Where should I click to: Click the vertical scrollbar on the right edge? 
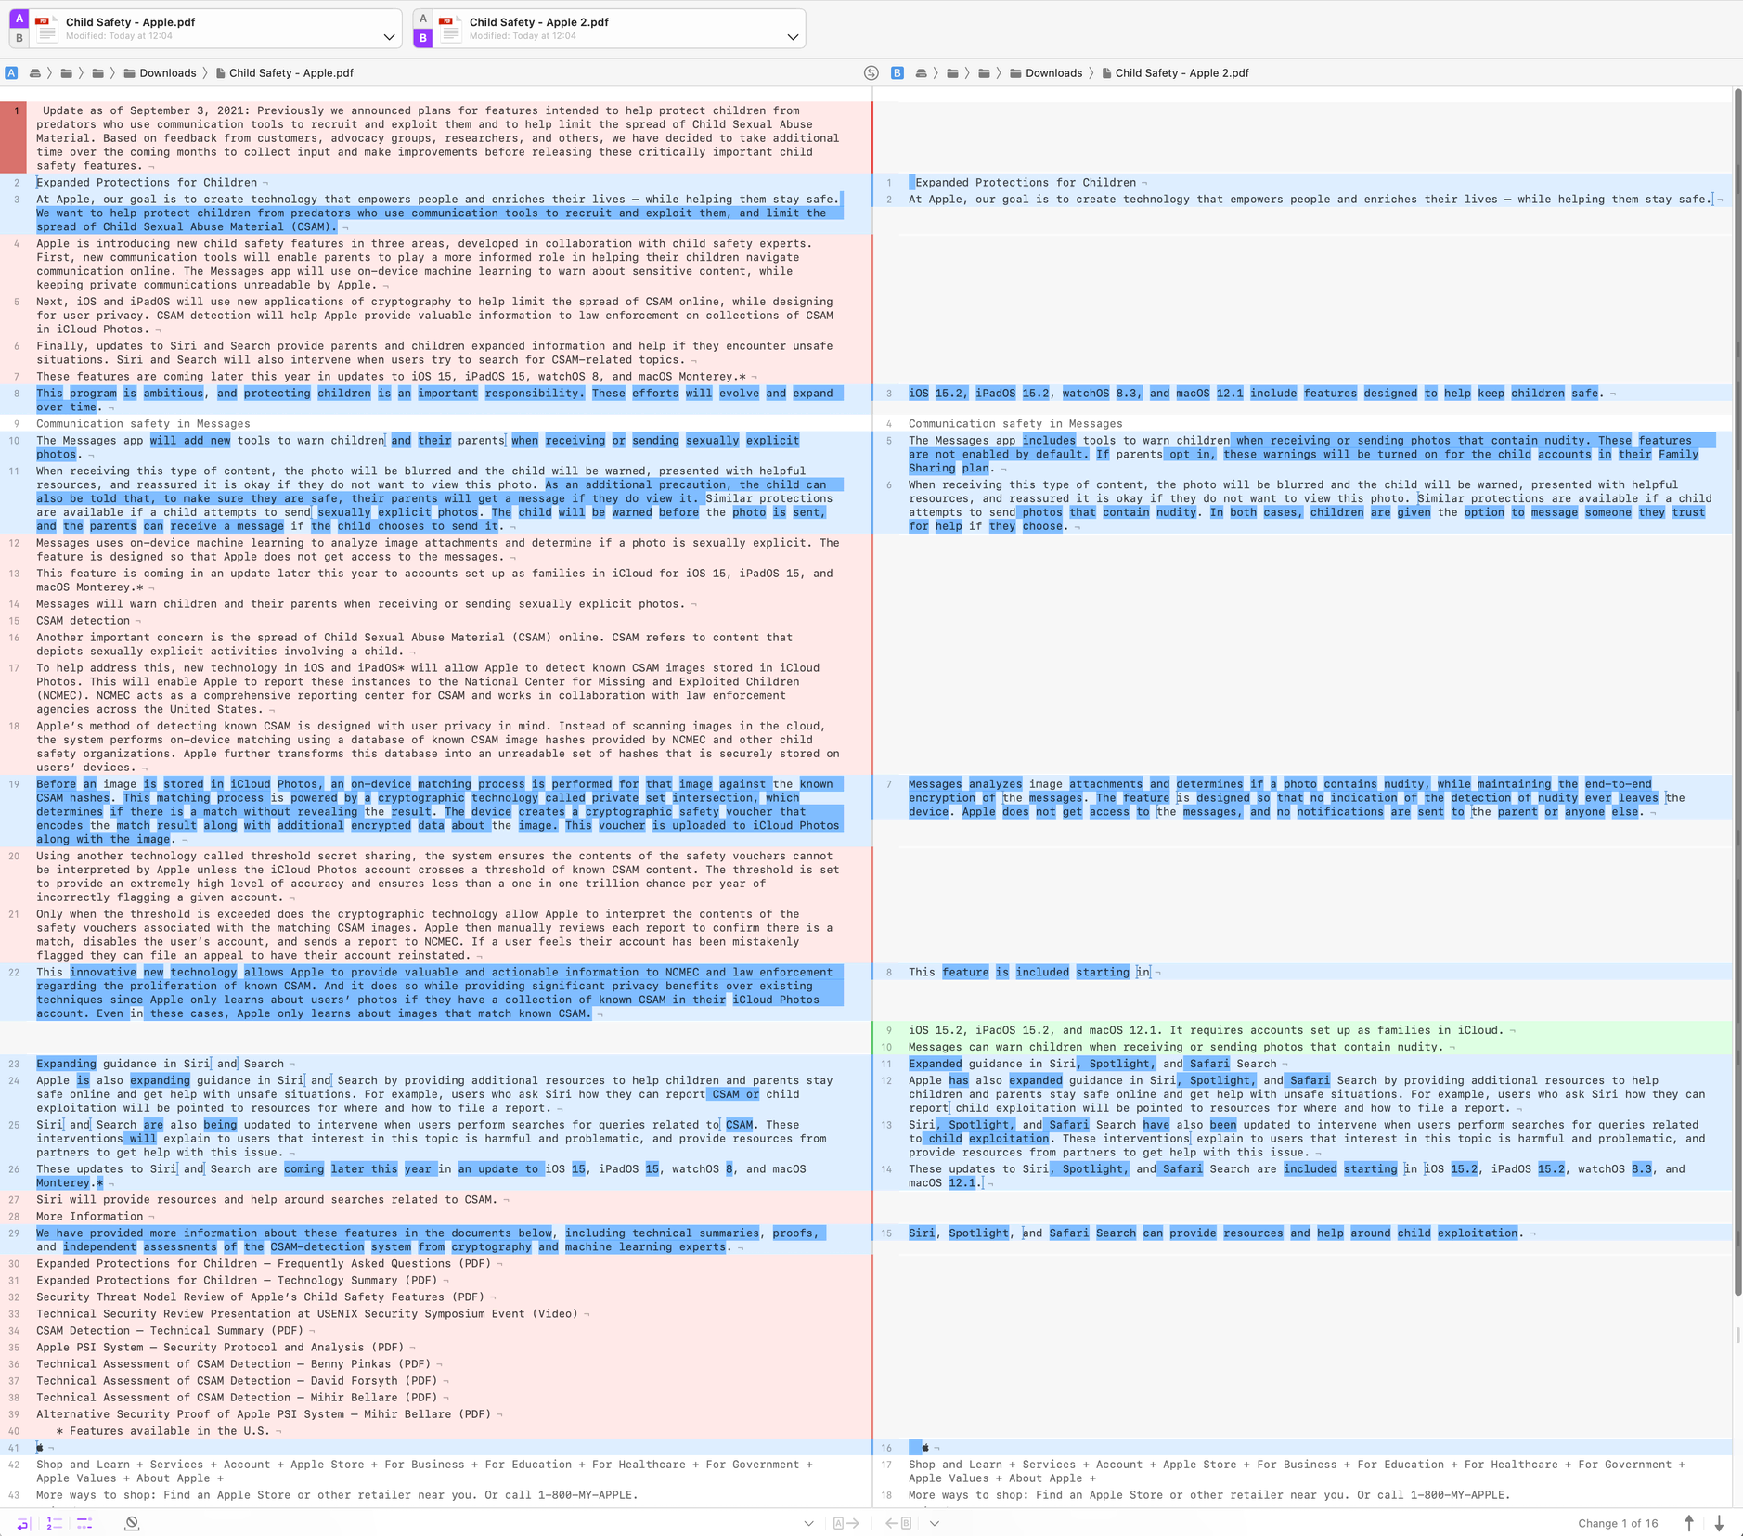click(1737, 691)
